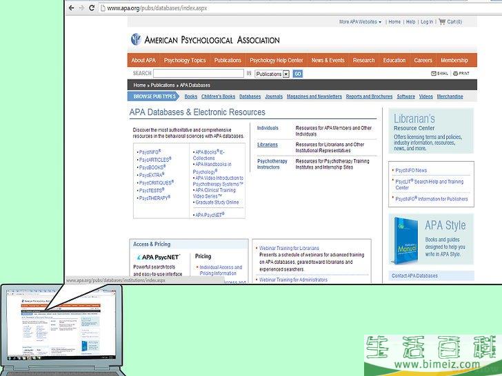Click the APA logo emblem

[x=136, y=39]
